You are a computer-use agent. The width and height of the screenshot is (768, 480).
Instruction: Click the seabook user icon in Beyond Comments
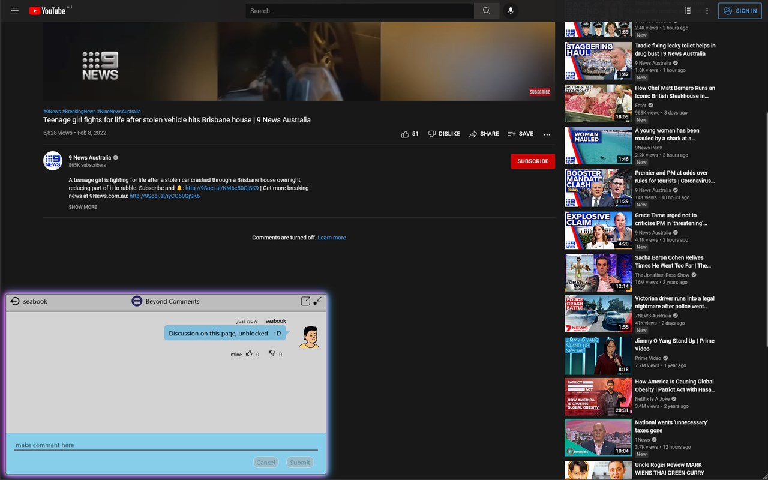tap(15, 301)
